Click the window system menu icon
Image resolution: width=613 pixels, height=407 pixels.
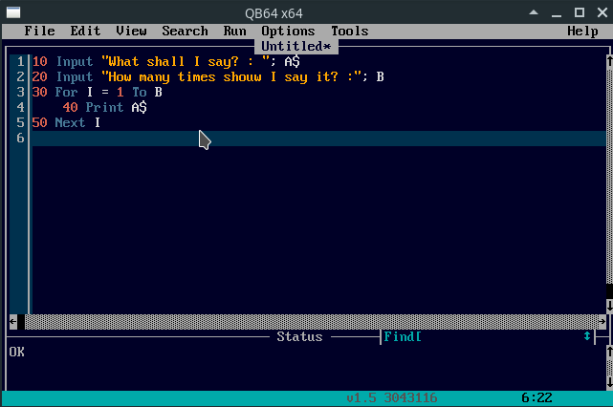click(x=13, y=12)
